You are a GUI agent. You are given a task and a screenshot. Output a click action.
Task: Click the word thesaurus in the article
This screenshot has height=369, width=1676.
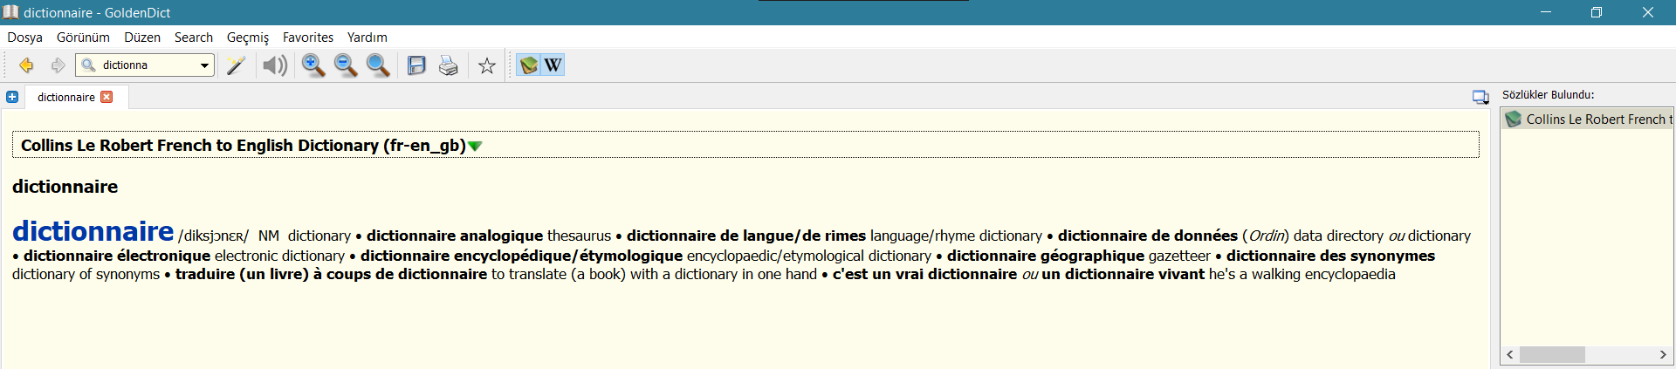pos(580,236)
